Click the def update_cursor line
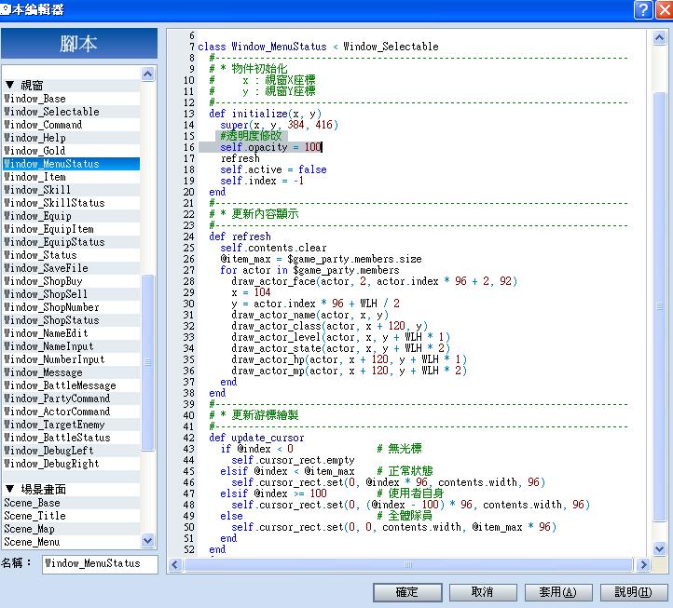 coord(256,438)
